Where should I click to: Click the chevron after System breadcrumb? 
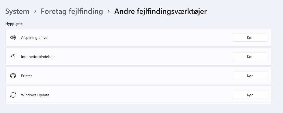pyautogui.click(x=35, y=12)
